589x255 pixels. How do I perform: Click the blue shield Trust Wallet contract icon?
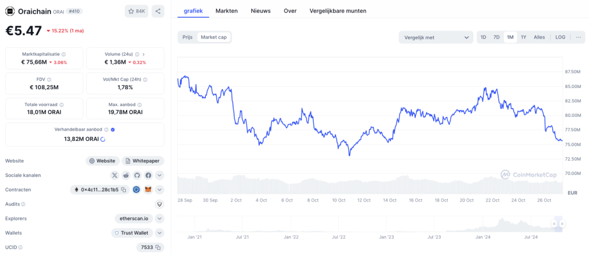[x=137, y=189]
